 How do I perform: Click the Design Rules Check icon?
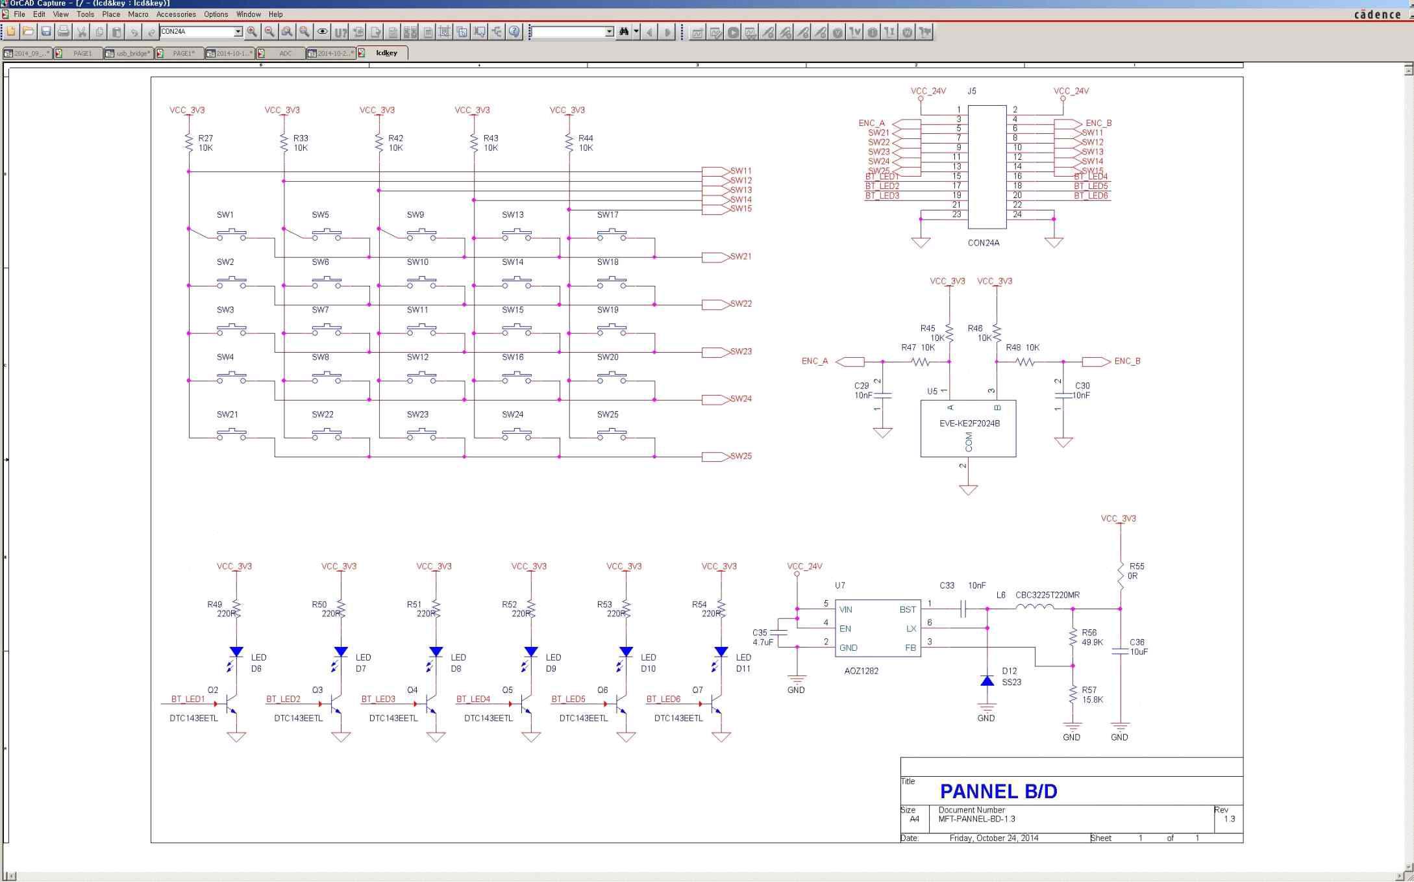coord(375,31)
